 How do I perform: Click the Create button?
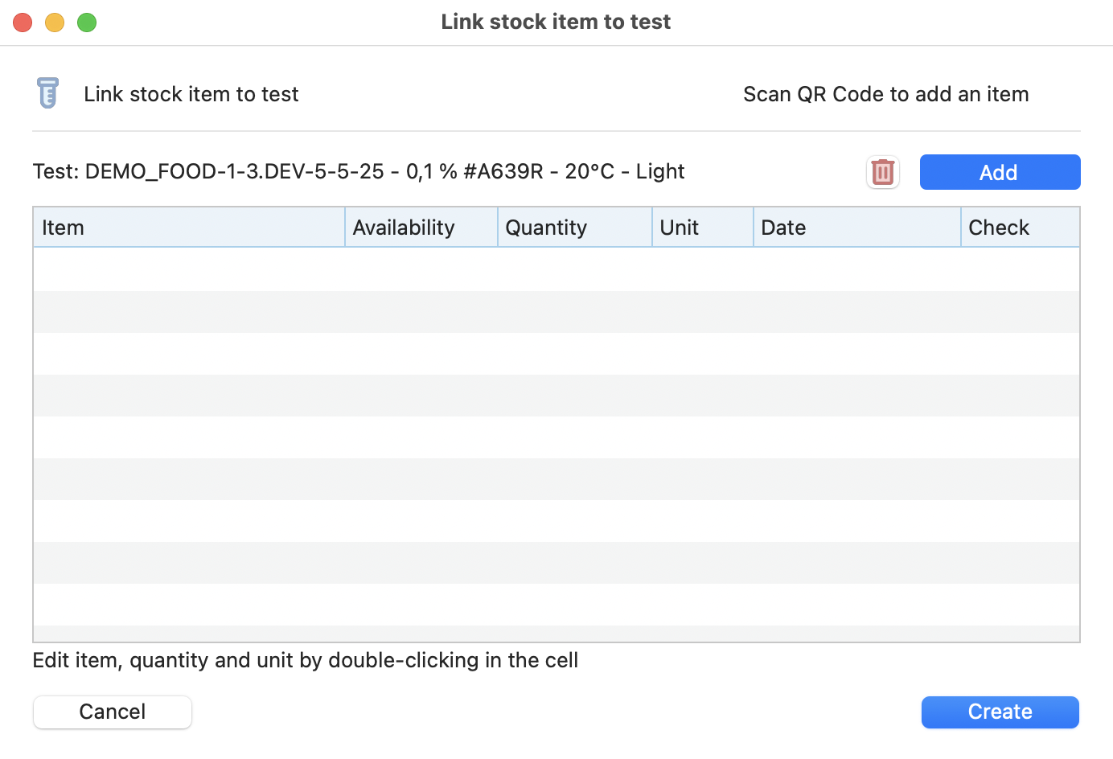[x=1000, y=712]
